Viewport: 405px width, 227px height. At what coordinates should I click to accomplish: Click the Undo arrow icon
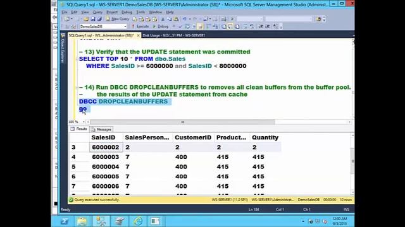(x=184, y=19)
